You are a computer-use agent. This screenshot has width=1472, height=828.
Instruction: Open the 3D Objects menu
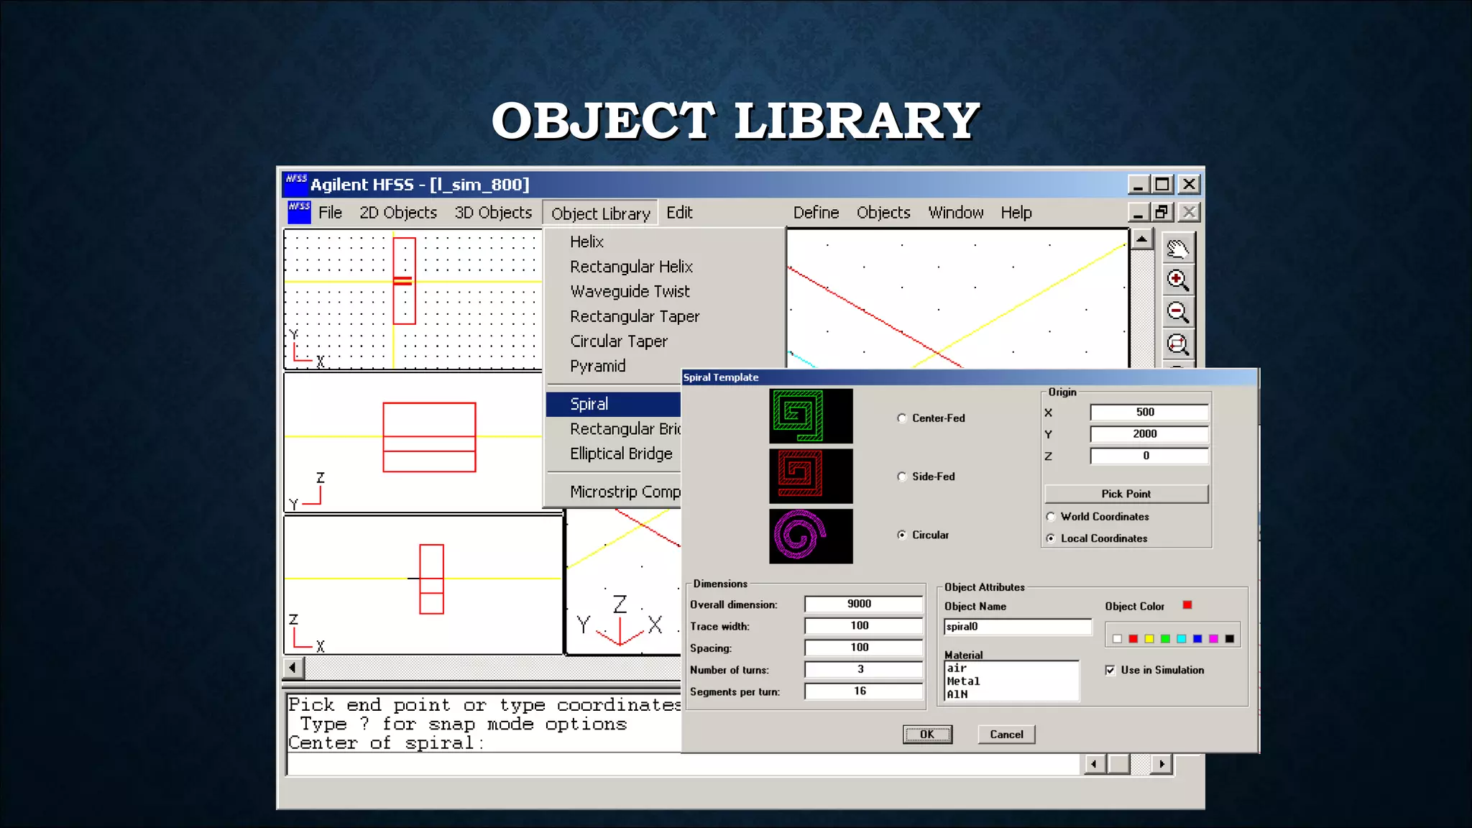pos(493,213)
